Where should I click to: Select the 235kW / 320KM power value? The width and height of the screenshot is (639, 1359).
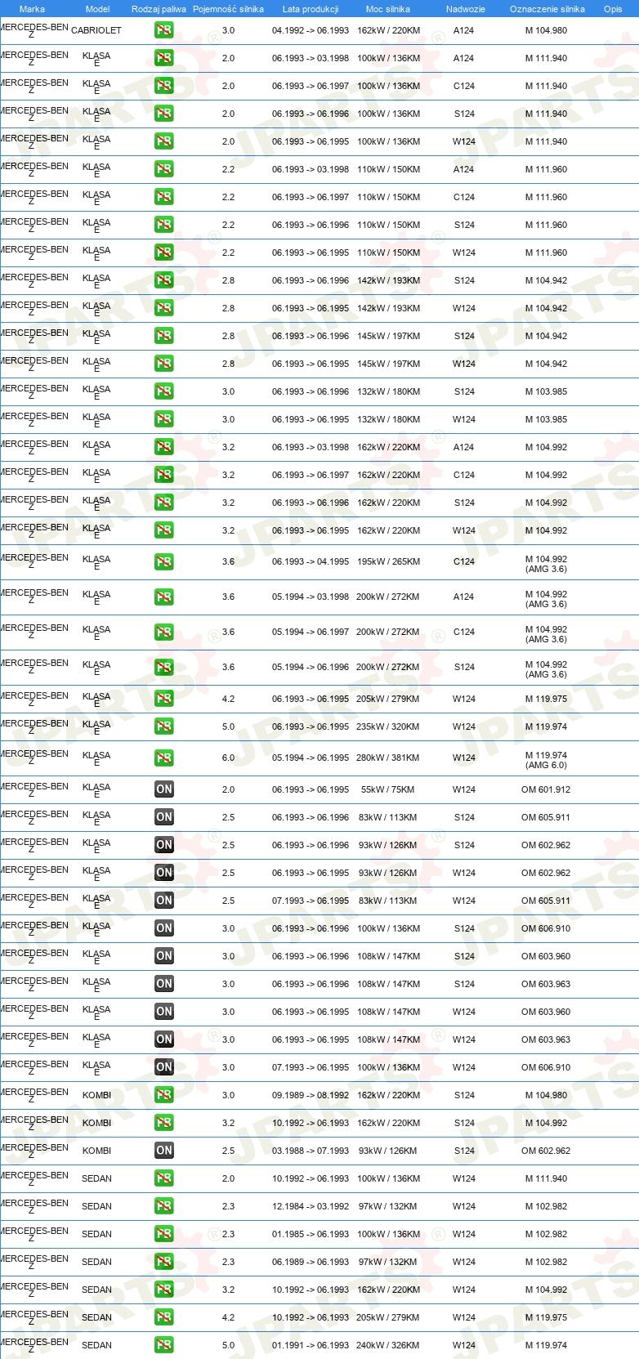point(388,726)
